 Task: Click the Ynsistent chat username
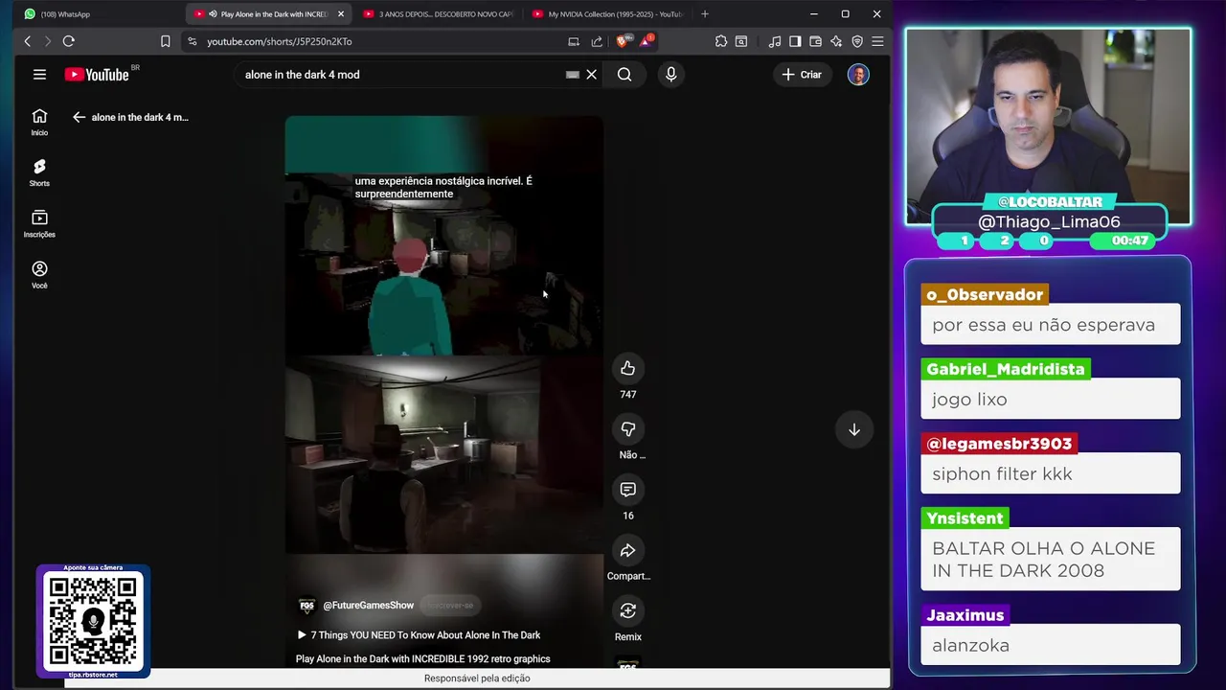point(965,518)
